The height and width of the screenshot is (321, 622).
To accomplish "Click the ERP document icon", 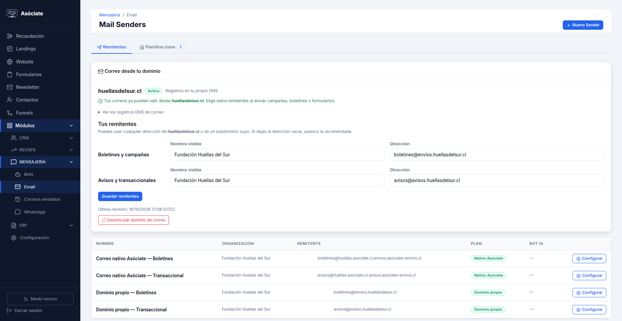I will [14, 225].
